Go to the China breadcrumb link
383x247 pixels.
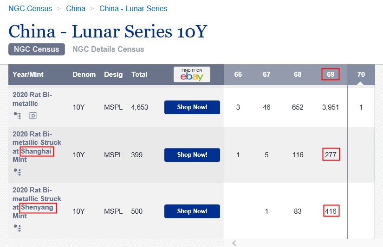(76, 8)
